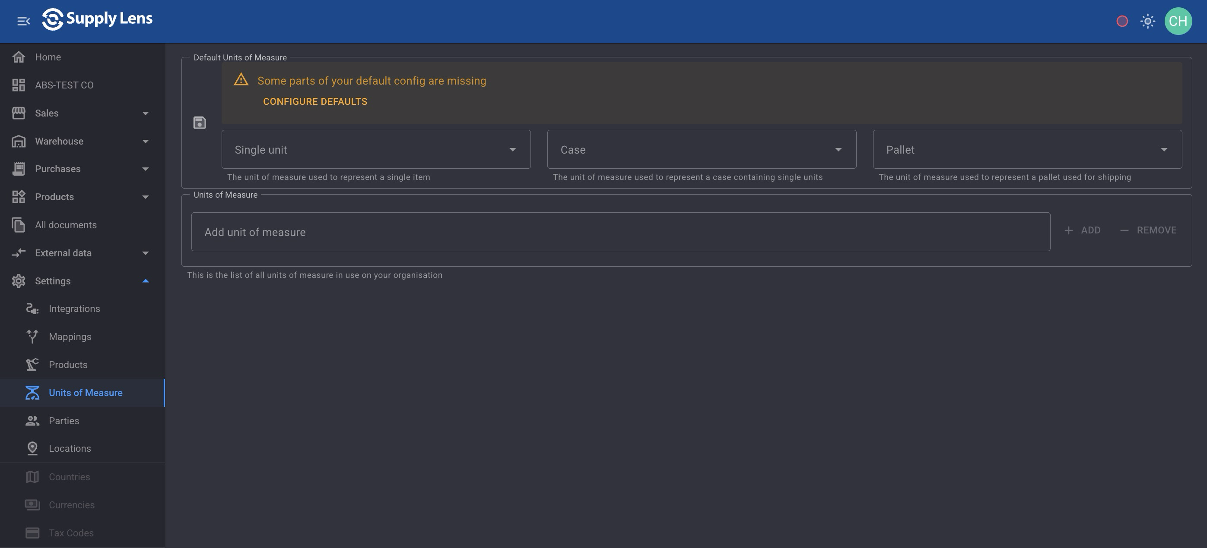The height and width of the screenshot is (548, 1207).
Task: Click CONFIGURE DEFAULTS button
Action: (x=315, y=101)
